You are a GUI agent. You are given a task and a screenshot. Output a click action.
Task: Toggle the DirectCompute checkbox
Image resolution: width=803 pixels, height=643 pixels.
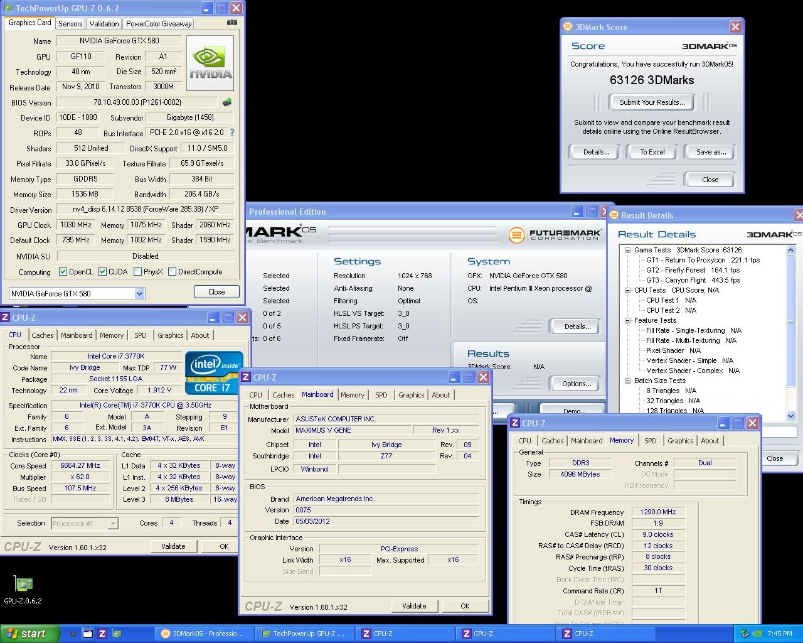point(172,272)
